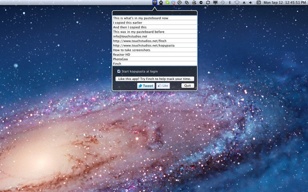Select "And then I copied this" clip
The height and width of the screenshot is (192, 308).
tap(155, 27)
